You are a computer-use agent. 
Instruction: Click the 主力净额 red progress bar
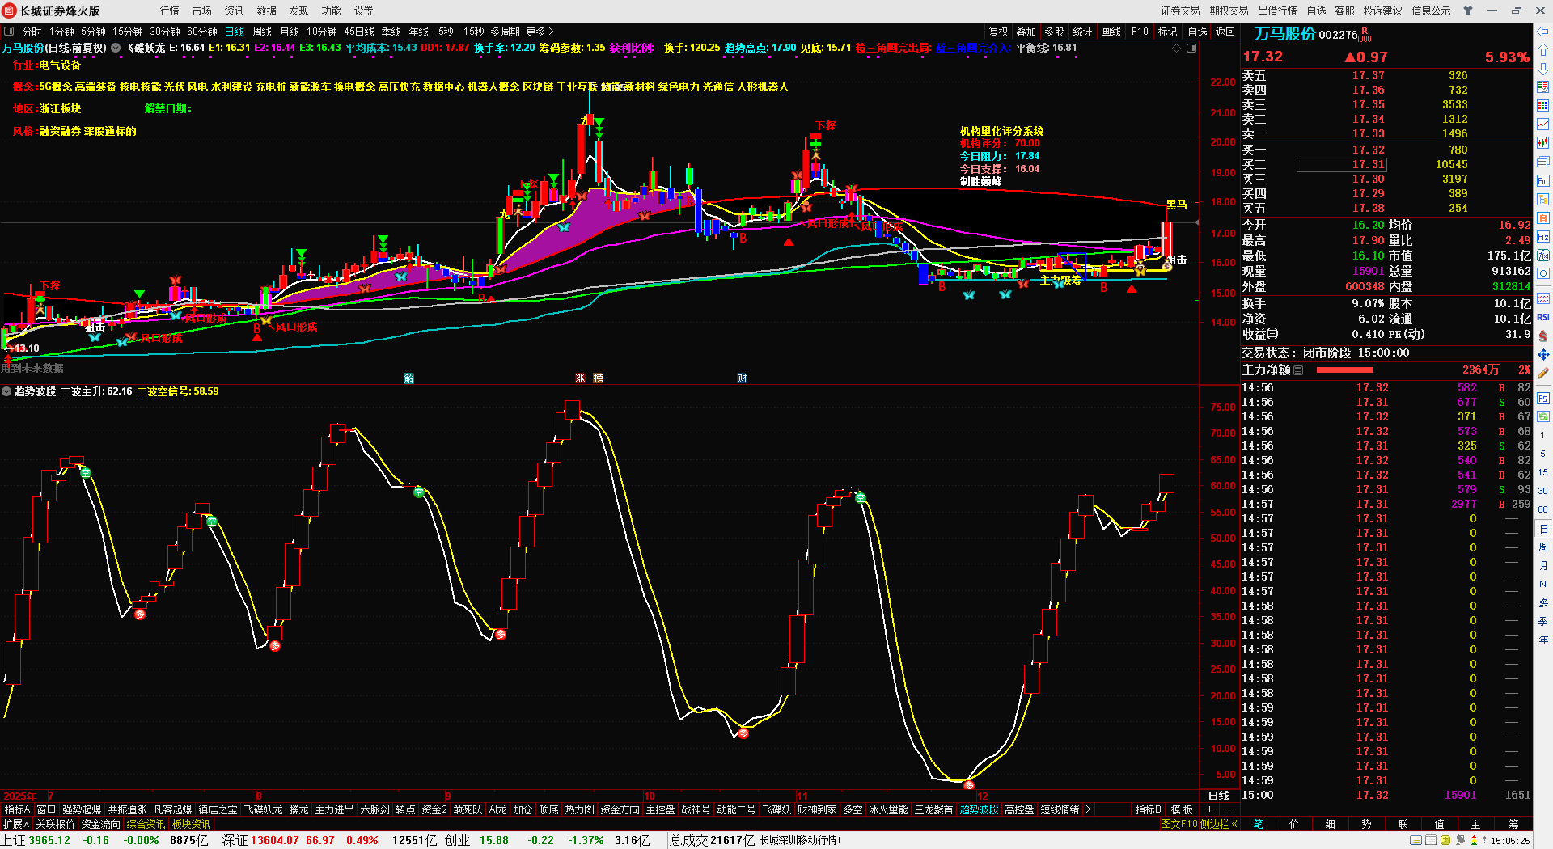click(x=1345, y=370)
